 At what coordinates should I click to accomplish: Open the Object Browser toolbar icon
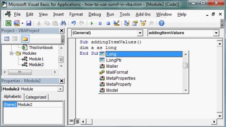pos(143,23)
